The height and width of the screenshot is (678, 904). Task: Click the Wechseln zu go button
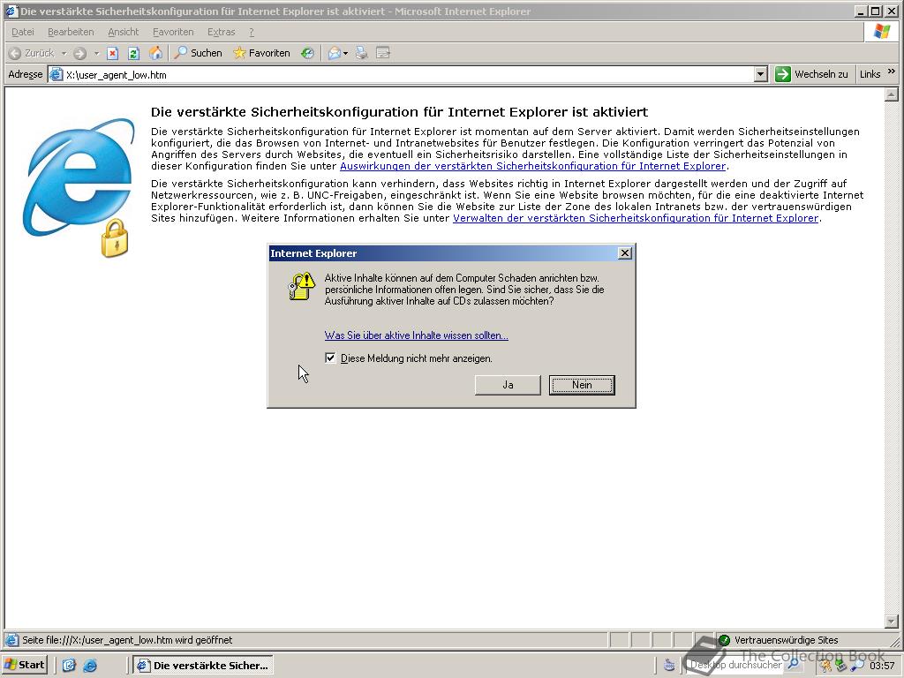(812, 74)
